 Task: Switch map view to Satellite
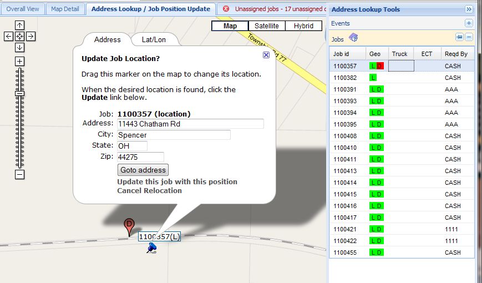click(267, 26)
